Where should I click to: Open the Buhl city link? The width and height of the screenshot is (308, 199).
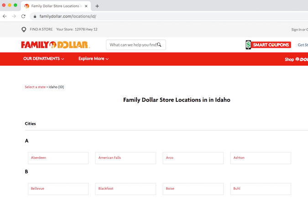point(261,189)
